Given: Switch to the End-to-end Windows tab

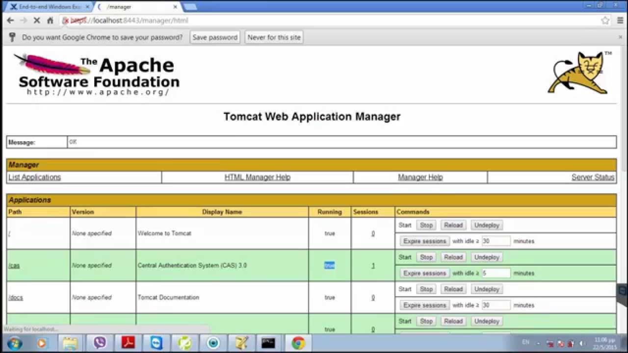Looking at the screenshot, I should (49, 7).
